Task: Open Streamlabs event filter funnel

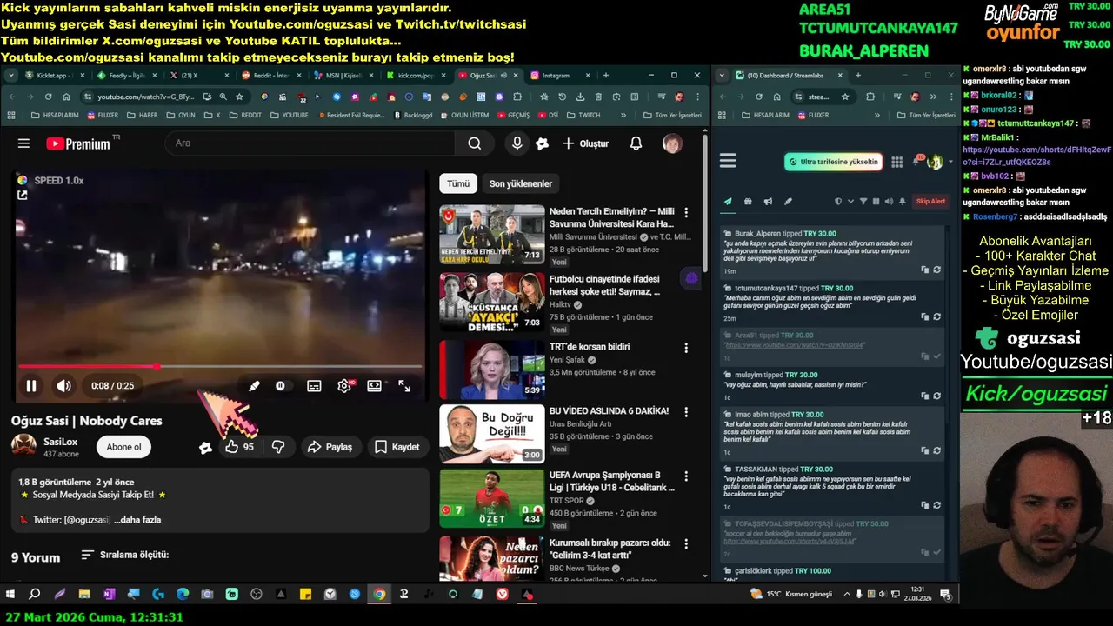Action: point(863,202)
